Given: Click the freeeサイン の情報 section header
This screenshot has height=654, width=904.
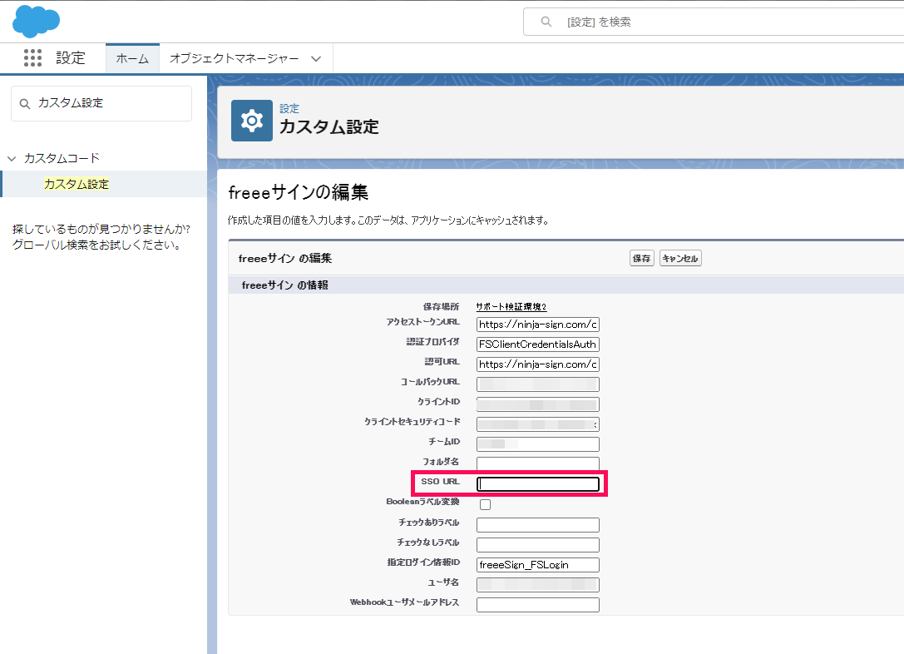Looking at the screenshot, I should coord(284,285).
